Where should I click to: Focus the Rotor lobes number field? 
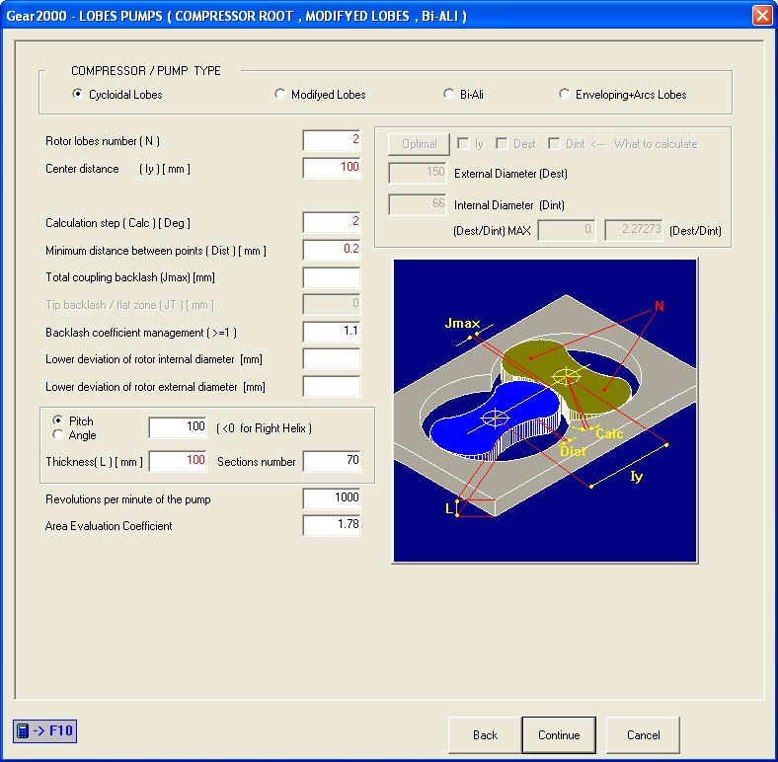[332, 140]
